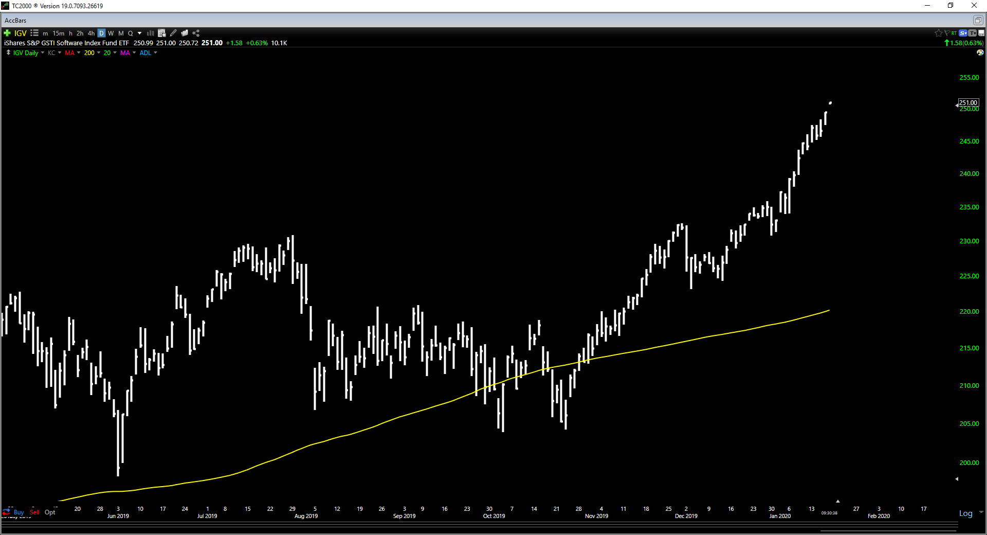Click the IGV ticker symbol
Image resolution: width=987 pixels, height=535 pixels.
point(21,33)
